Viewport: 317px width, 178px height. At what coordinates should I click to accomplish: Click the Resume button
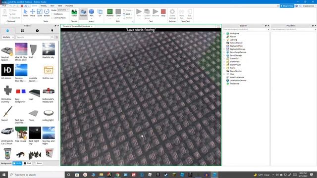155,13
